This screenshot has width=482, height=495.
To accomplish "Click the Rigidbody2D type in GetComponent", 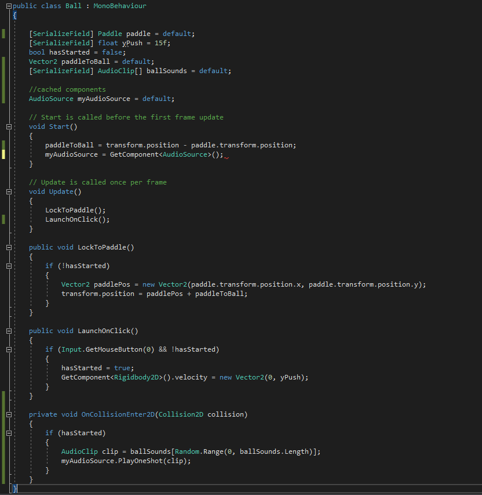I will (x=134, y=377).
